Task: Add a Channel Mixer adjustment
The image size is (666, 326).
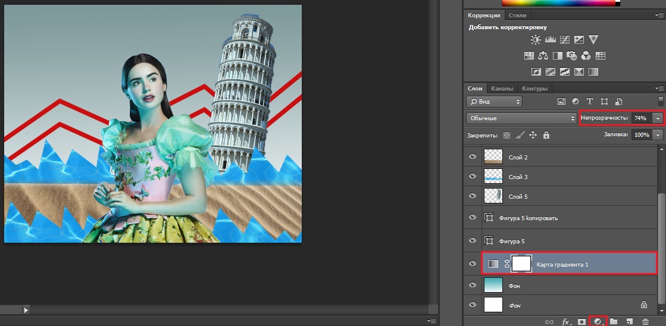Action: 586,55
